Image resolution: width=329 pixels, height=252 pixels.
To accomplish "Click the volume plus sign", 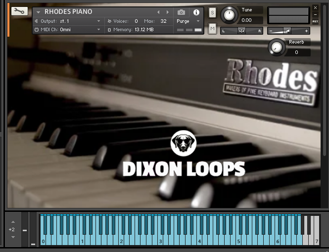I will (x=306, y=31).
